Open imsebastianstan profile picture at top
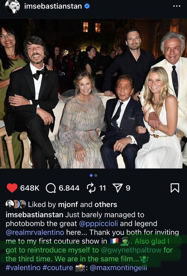This screenshot has width=187, height=276. (x=12, y=6)
